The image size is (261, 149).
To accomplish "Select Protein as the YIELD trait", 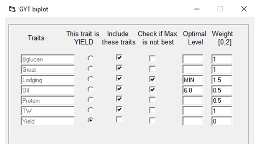I will click(x=90, y=100).
